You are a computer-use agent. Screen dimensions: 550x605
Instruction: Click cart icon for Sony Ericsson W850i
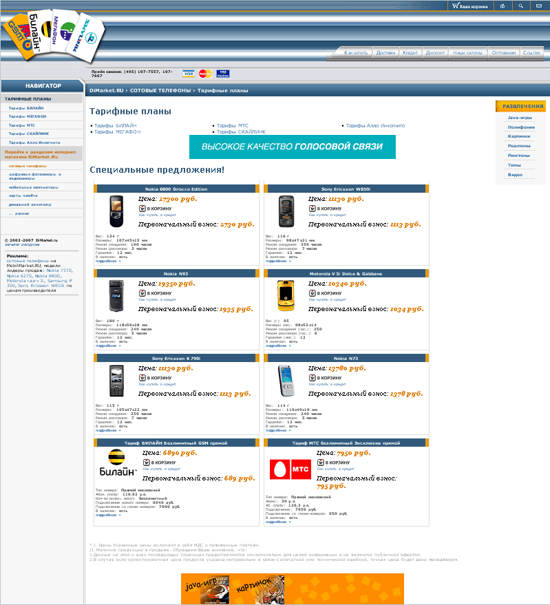[x=312, y=209]
